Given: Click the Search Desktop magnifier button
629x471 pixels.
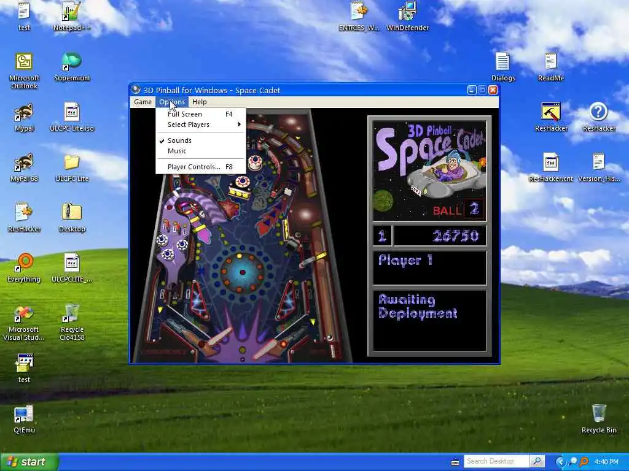Looking at the screenshot, I should pyautogui.click(x=537, y=461).
